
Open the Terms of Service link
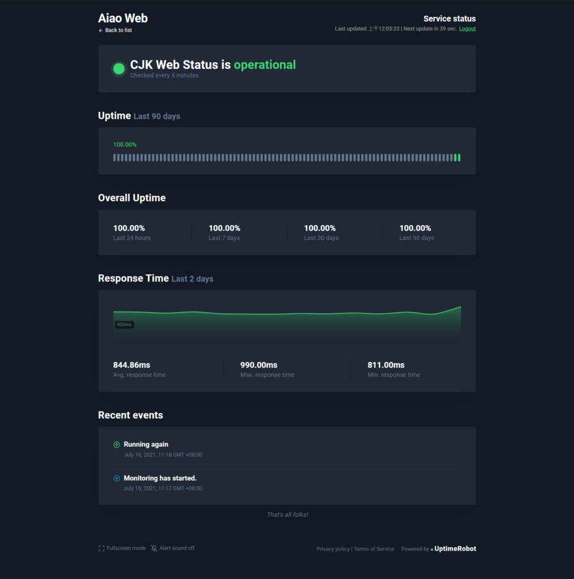(x=374, y=549)
